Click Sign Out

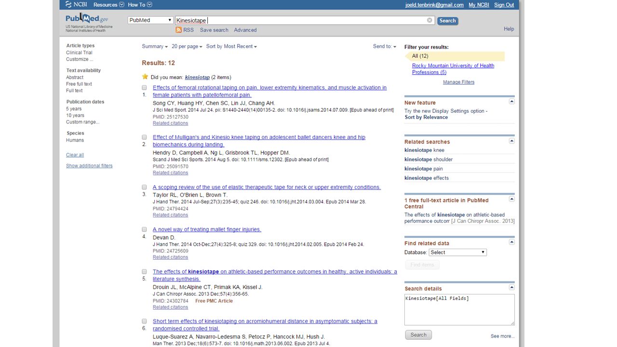504,5
